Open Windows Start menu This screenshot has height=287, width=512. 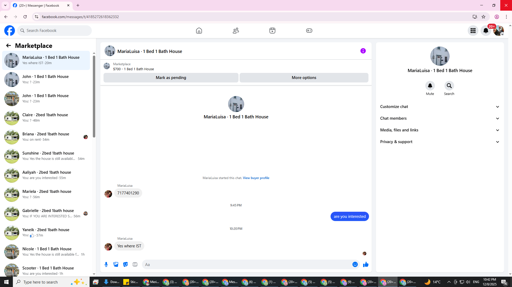6,282
